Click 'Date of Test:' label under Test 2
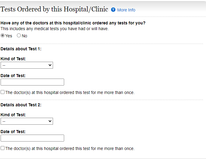Image resolution: width=206 pixels, height=159 pixels. pyautogui.click(x=13, y=132)
